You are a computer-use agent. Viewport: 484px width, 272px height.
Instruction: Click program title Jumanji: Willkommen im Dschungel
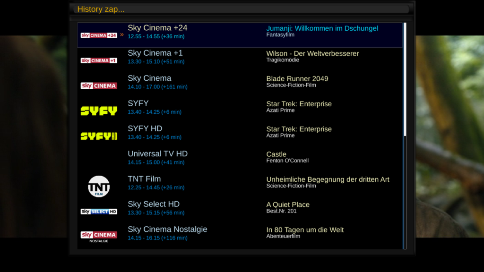pos(322,28)
